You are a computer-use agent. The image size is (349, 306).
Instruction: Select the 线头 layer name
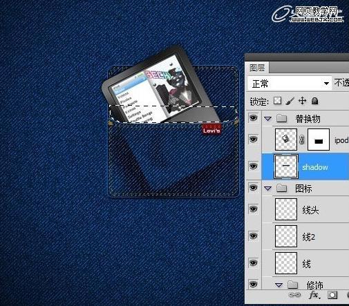click(310, 210)
